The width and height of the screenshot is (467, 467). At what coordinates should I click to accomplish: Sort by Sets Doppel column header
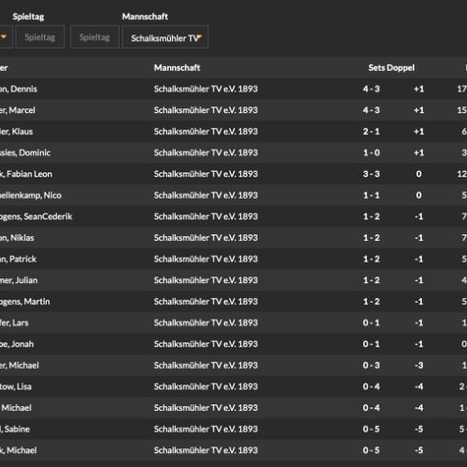pos(391,67)
